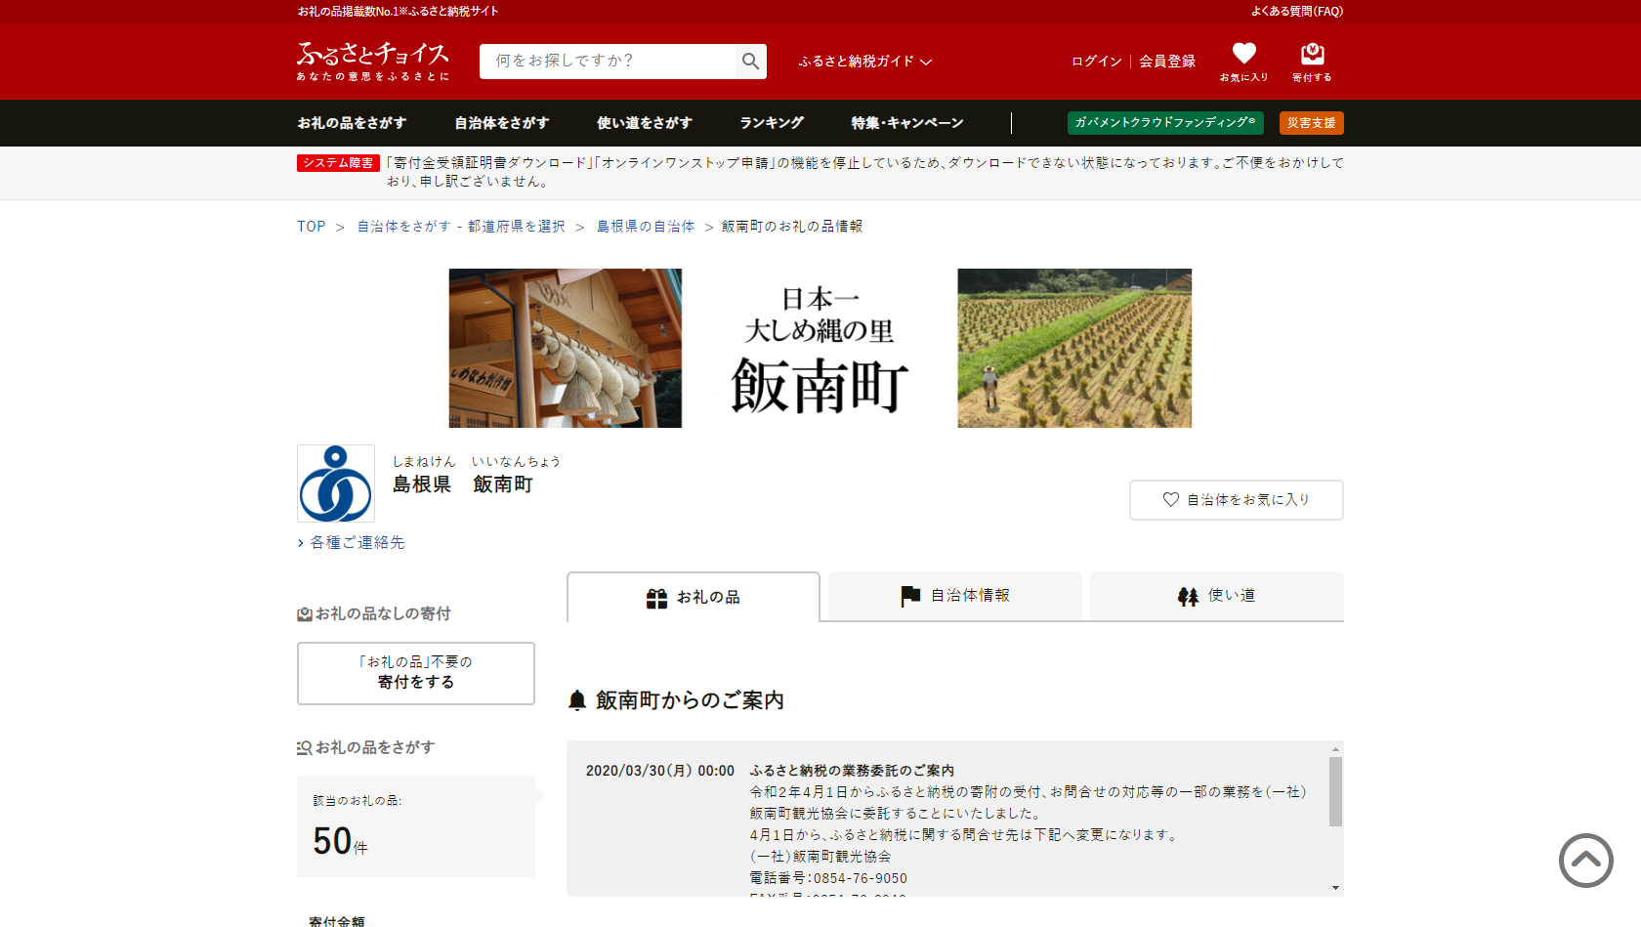This screenshot has height=927, width=1641.
Task: Click the scroll-to-top arrow button
Action: 1585,861
